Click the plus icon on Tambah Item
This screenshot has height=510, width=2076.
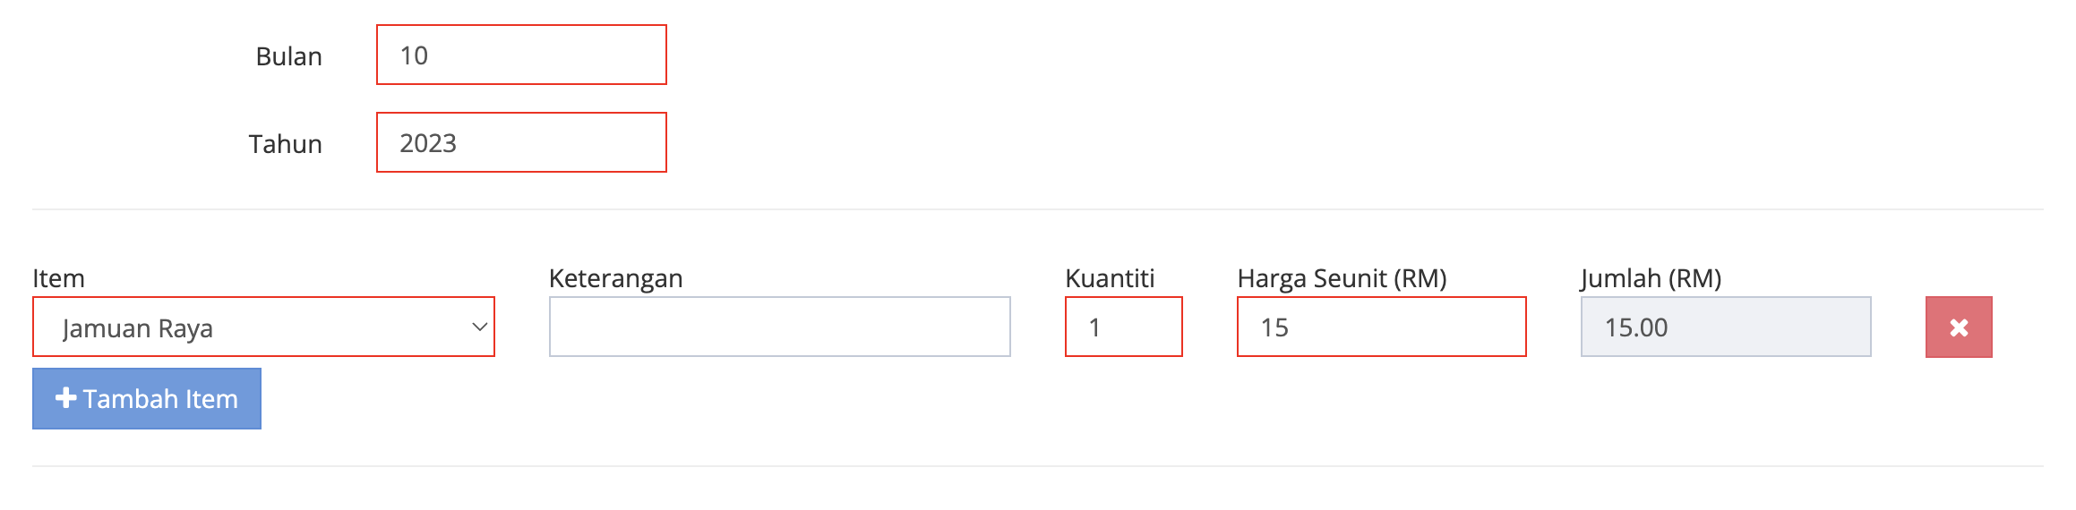coord(65,398)
